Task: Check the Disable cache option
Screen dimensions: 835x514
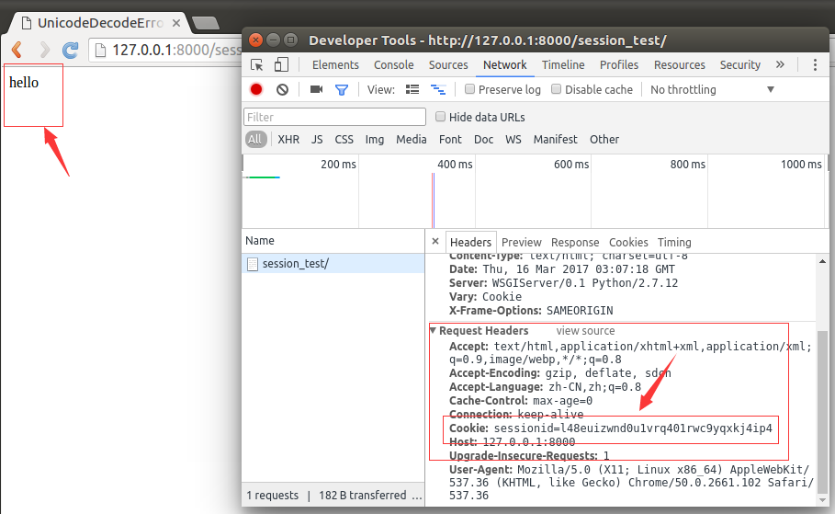Action: (x=557, y=89)
